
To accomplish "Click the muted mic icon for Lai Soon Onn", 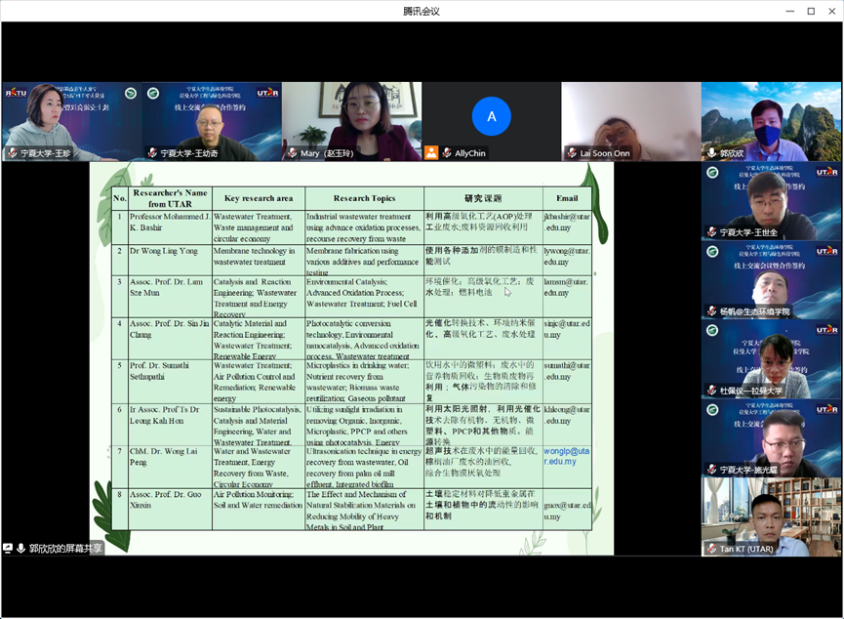I will tap(572, 153).
